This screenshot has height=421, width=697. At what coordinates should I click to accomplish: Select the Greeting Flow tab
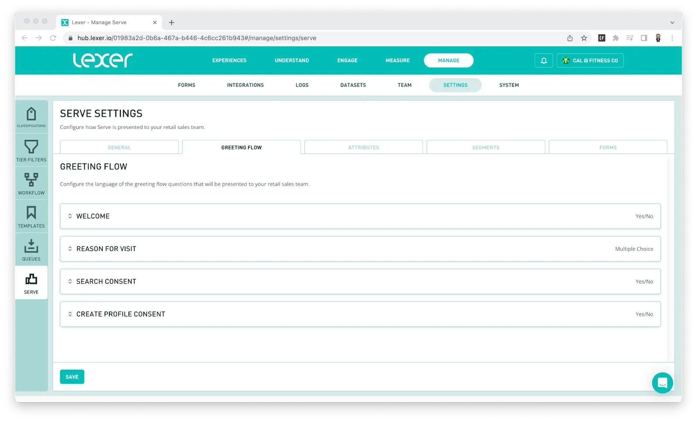[241, 147]
